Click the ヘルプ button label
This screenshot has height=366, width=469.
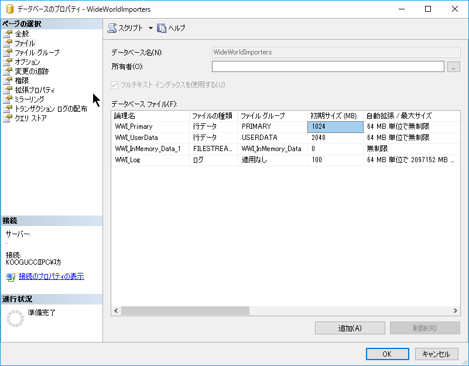[x=176, y=28]
